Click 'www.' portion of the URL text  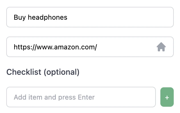point(45,47)
